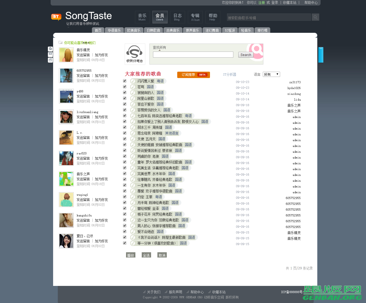Open the mail envelope icon in the left sidebar

pos(50,54)
